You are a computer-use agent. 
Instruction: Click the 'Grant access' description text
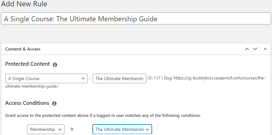tap(103, 116)
